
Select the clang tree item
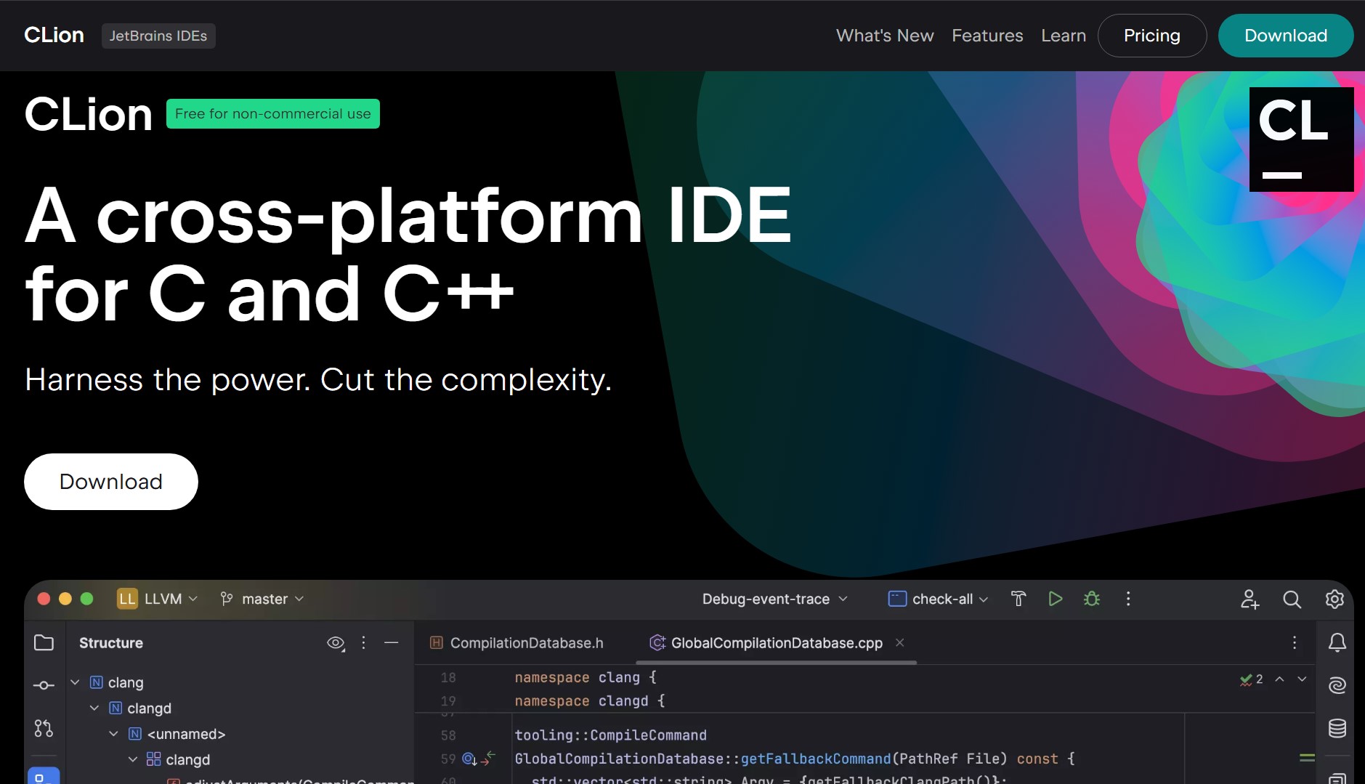(126, 682)
